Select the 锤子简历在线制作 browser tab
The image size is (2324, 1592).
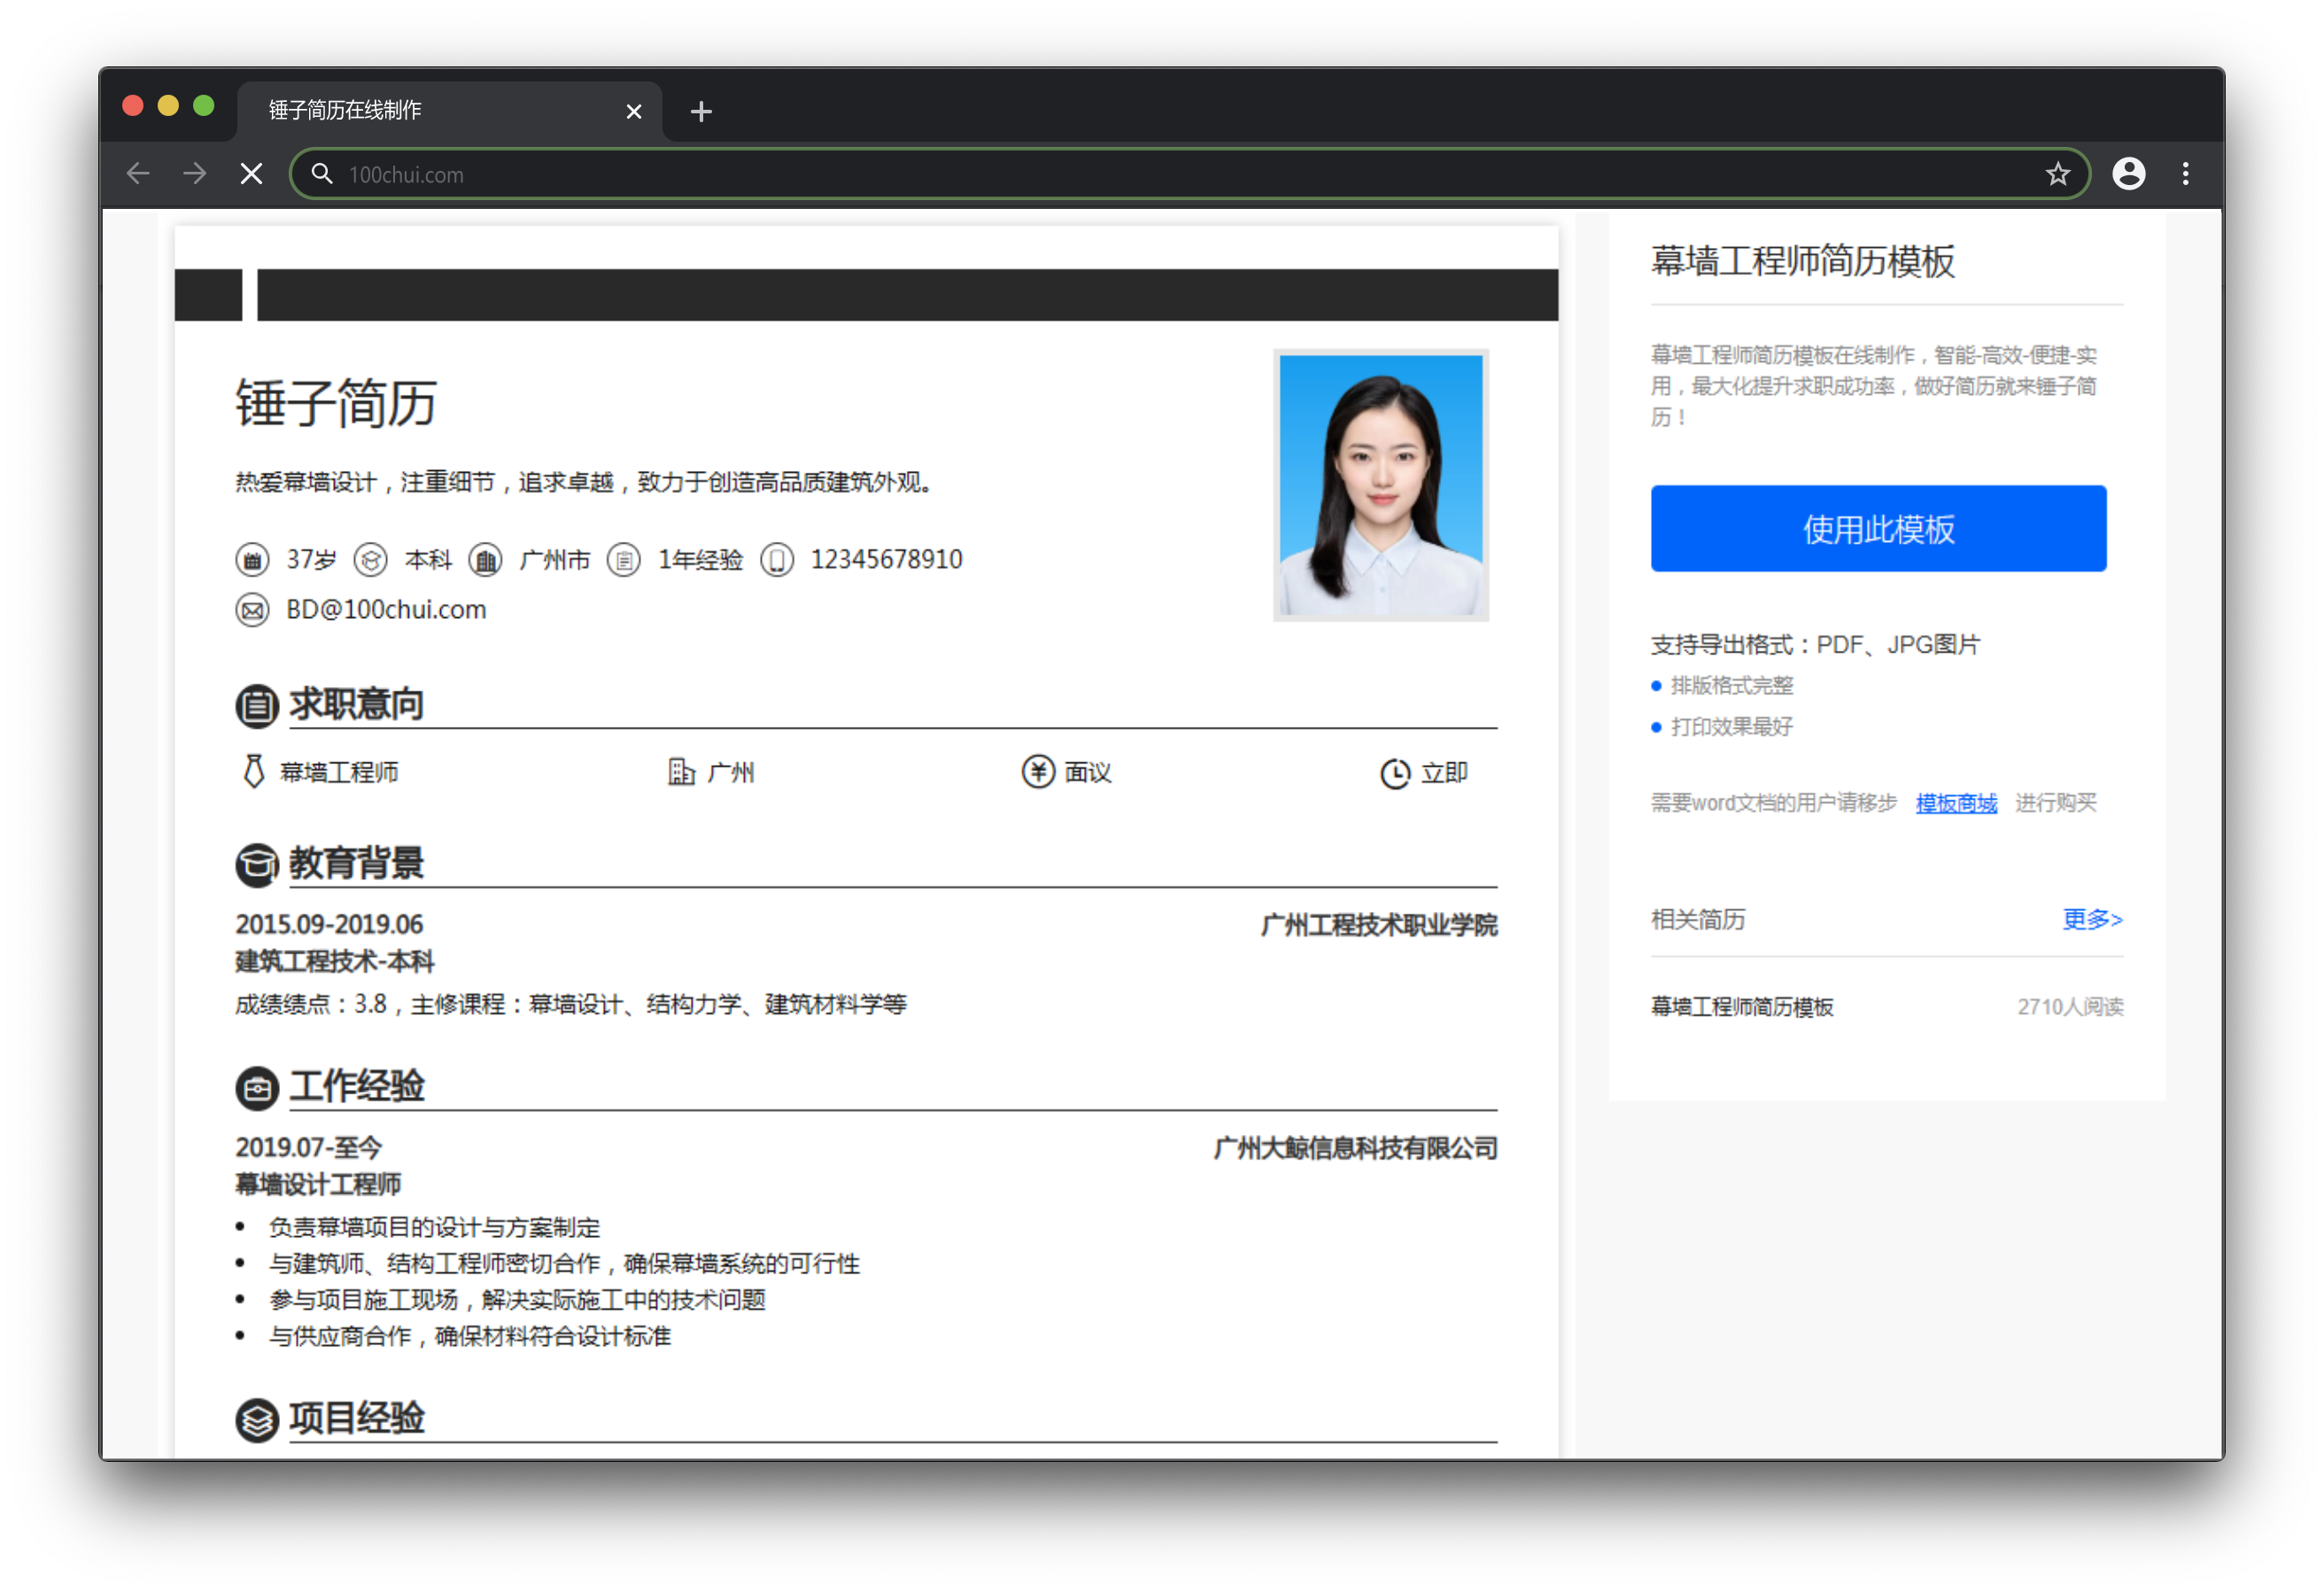coord(450,111)
